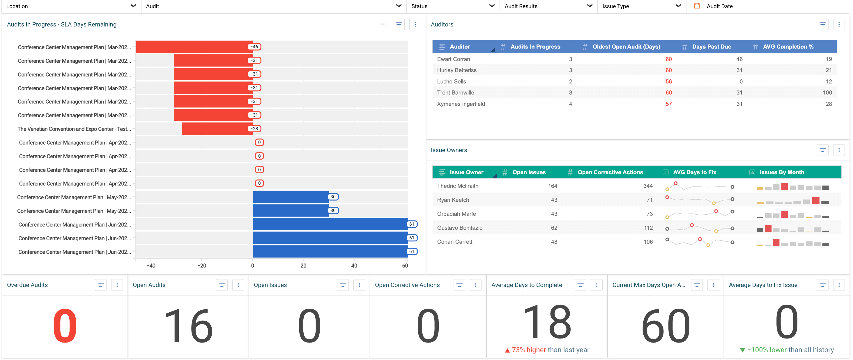This screenshot has width=853, height=360.
Task: Click the sort icon in the Auditor column header
Action: click(443, 46)
